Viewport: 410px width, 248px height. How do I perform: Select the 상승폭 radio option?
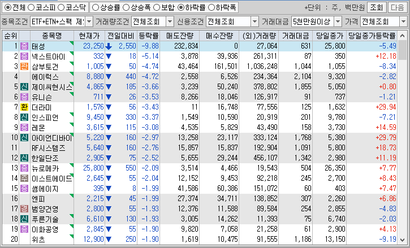[126, 7]
